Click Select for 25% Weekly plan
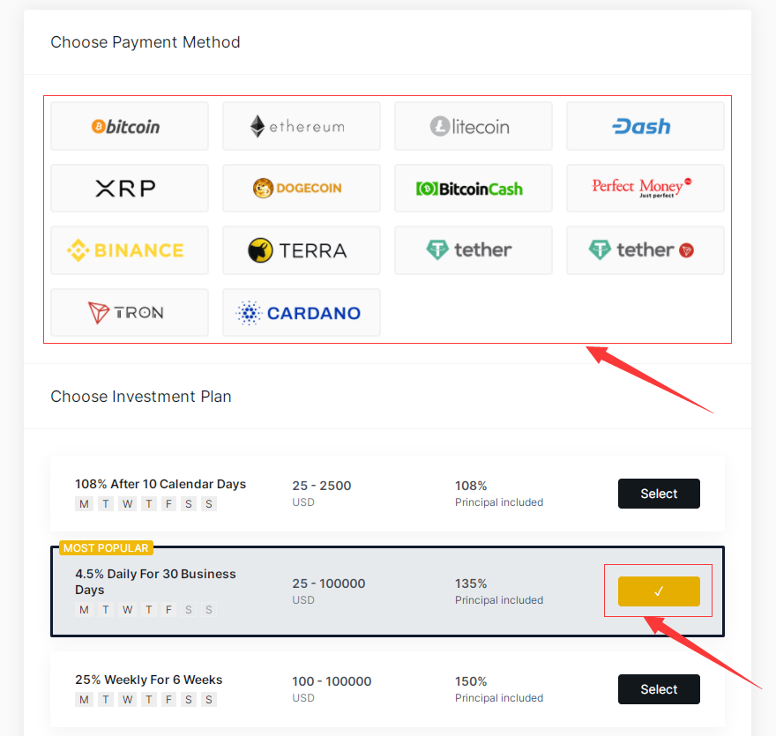 click(x=659, y=689)
